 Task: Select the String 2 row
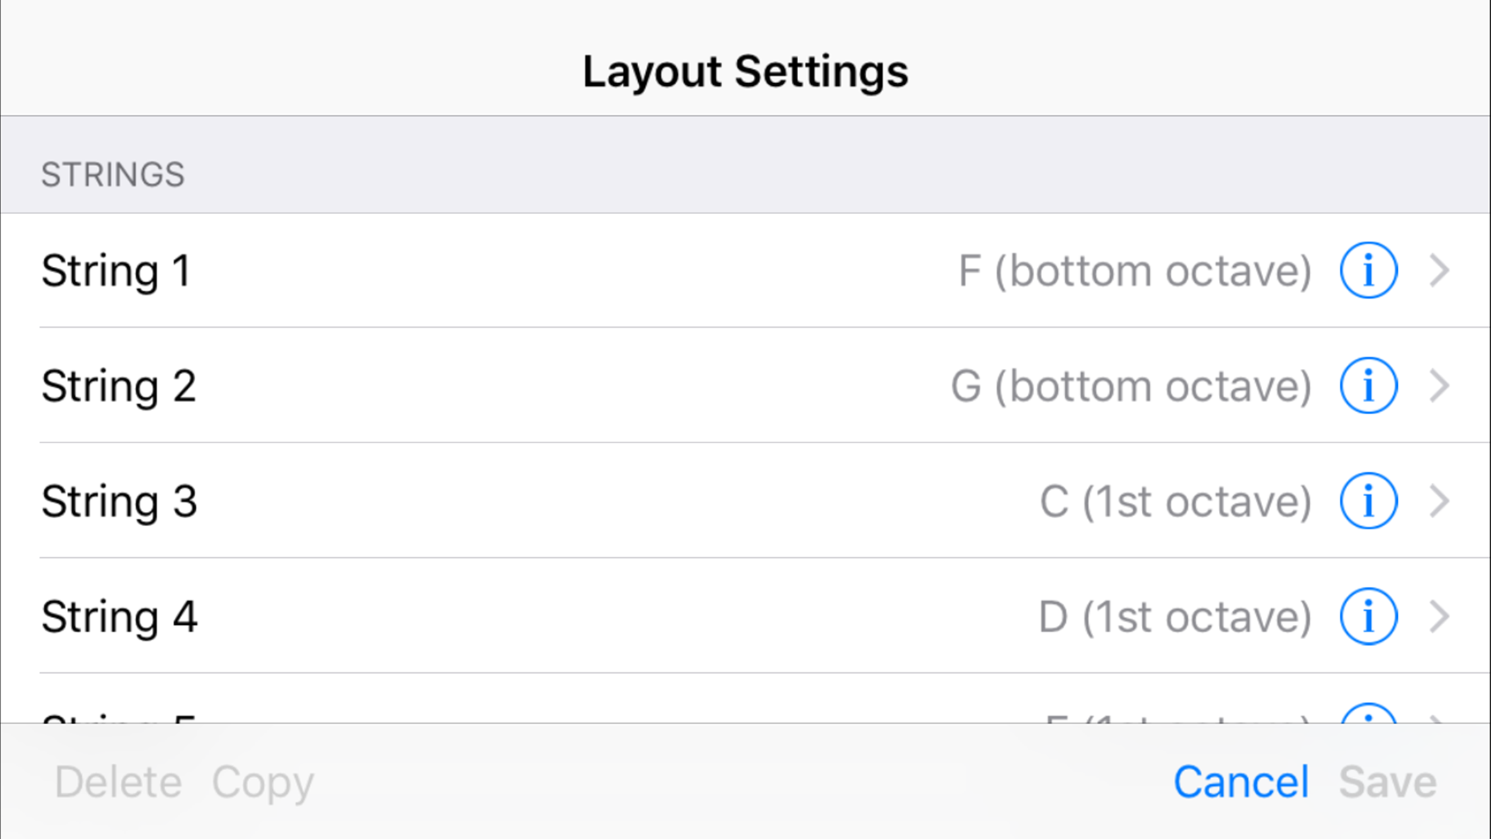tap(473, 385)
